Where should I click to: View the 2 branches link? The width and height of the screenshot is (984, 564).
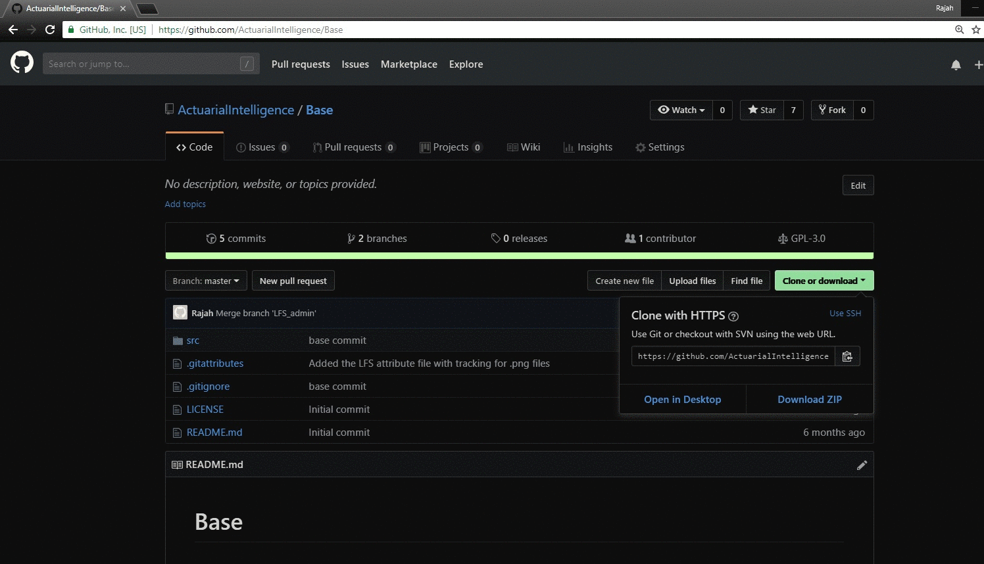click(378, 239)
